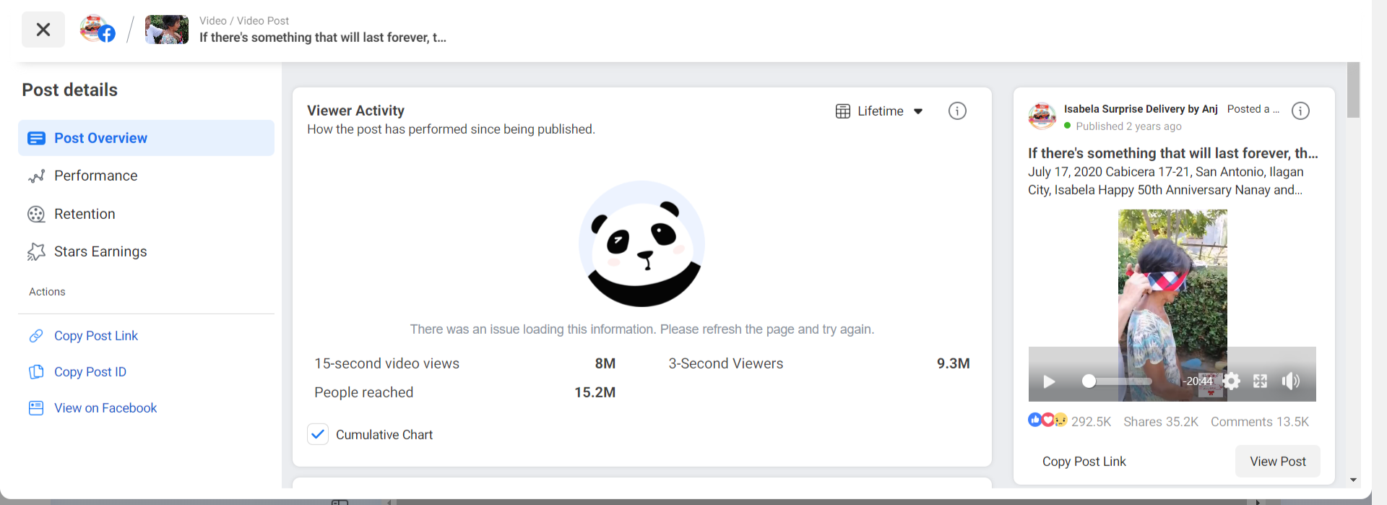Click the vertical scrollbar thumb
The width and height of the screenshot is (1387, 505).
click(x=1354, y=90)
